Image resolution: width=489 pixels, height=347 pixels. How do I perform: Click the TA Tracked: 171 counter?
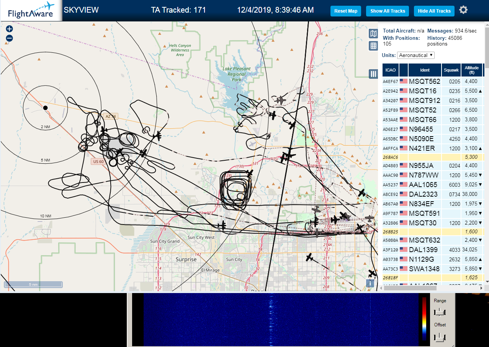click(178, 10)
